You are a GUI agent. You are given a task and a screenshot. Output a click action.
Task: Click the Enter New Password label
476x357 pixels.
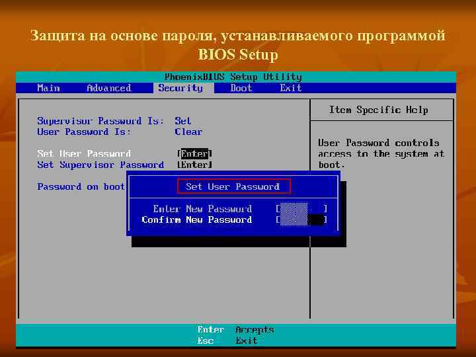(202, 209)
